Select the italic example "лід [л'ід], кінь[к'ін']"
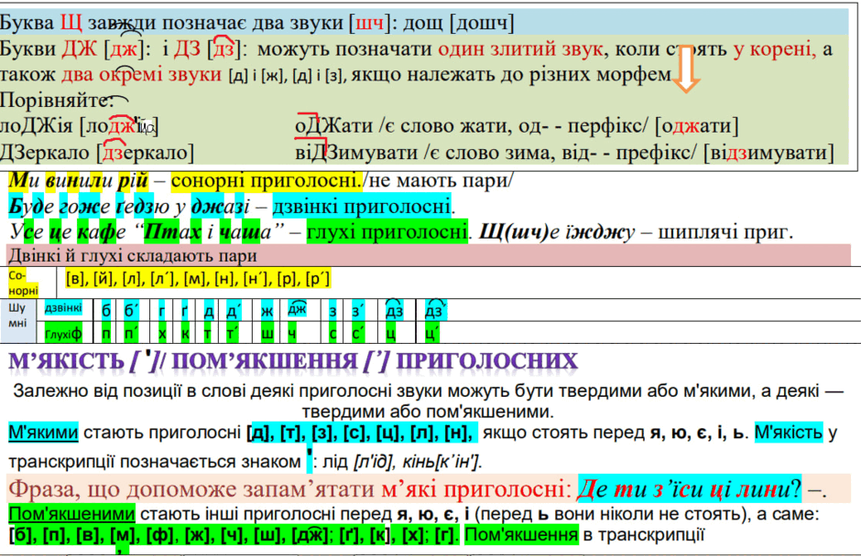The width and height of the screenshot is (861, 556). pos(402,462)
